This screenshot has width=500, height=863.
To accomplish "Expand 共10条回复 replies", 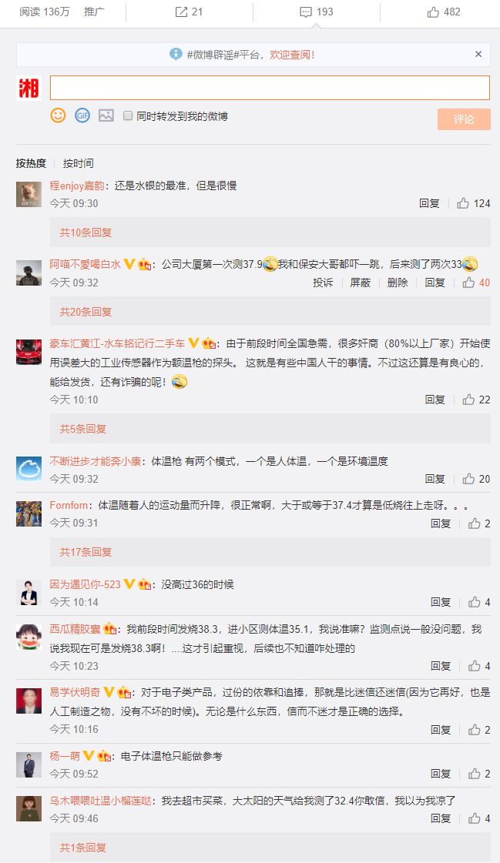I will (86, 232).
